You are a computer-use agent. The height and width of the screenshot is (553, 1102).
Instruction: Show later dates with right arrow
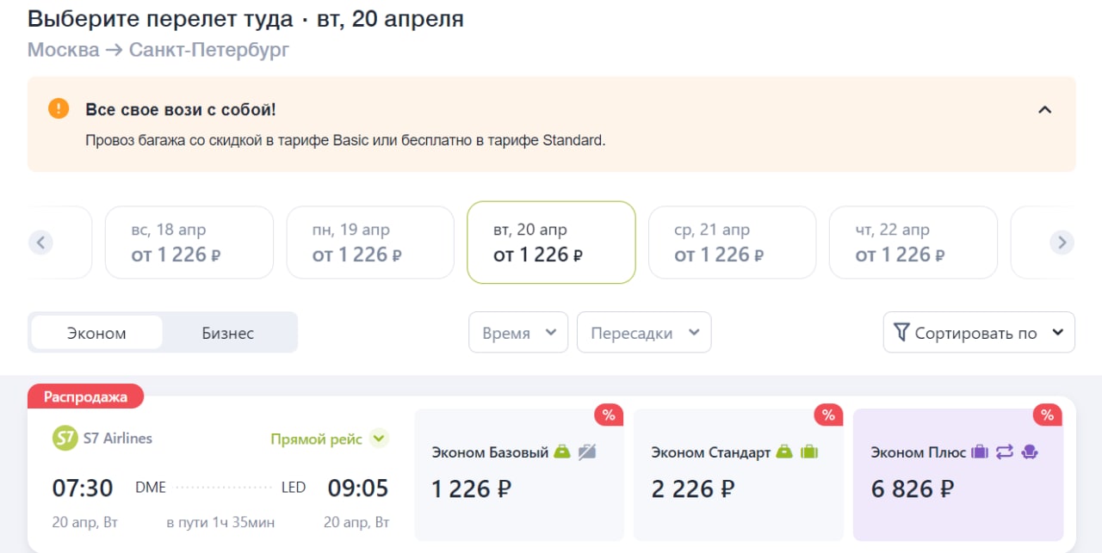(x=1062, y=243)
